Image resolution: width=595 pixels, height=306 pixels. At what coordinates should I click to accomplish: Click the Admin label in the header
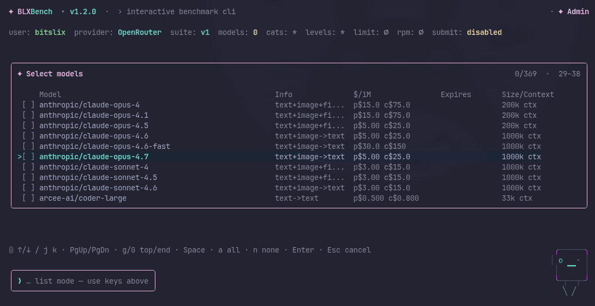pos(578,12)
